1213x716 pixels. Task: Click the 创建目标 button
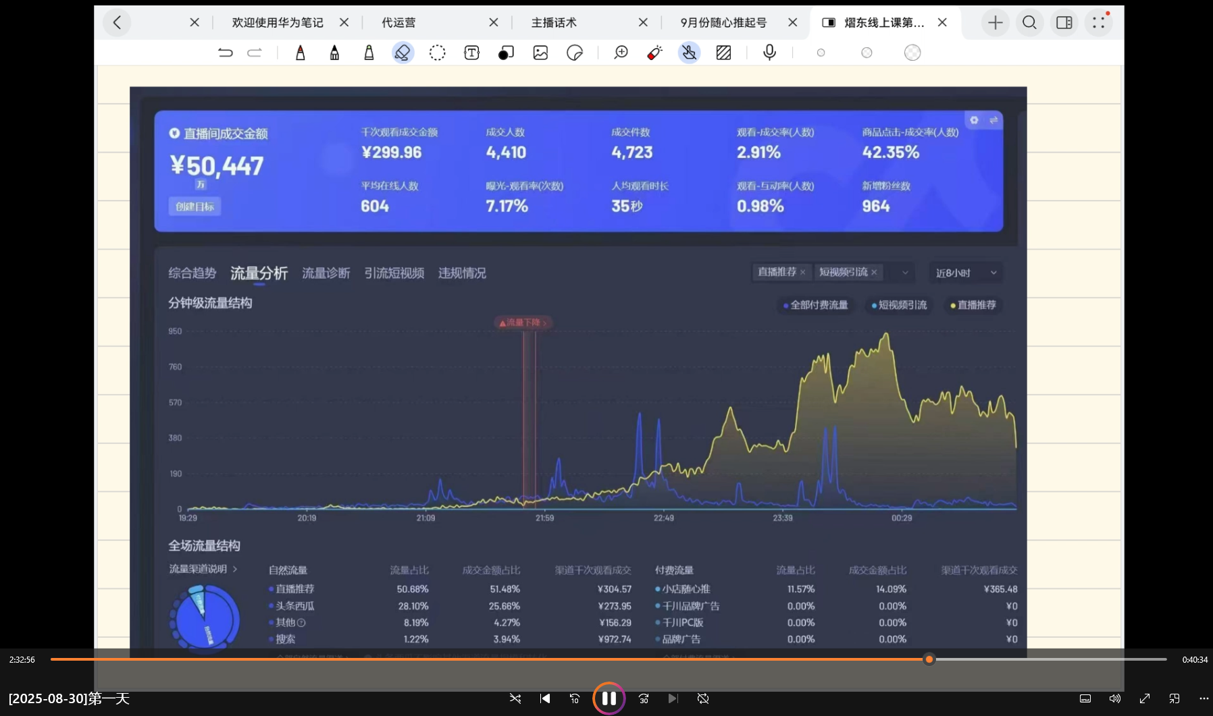coord(195,206)
